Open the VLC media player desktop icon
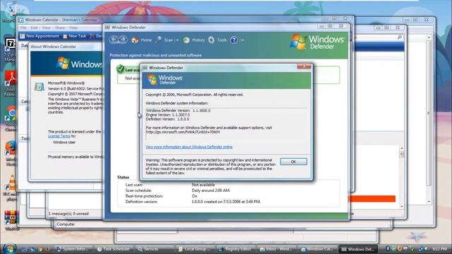 (x=11, y=188)
